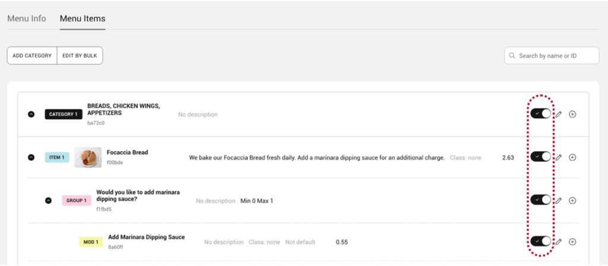Select the Menu Items tab

coord(83,18)
